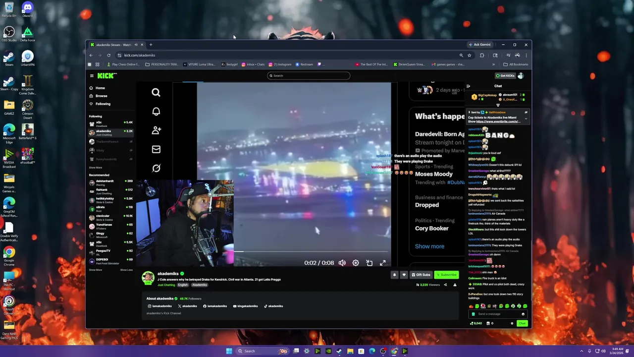
Task: Unpin the pinned chat message icon
Action: 526,113
